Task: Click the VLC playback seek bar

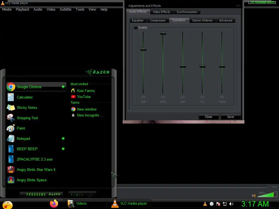Action: click(x=192, y=187)
